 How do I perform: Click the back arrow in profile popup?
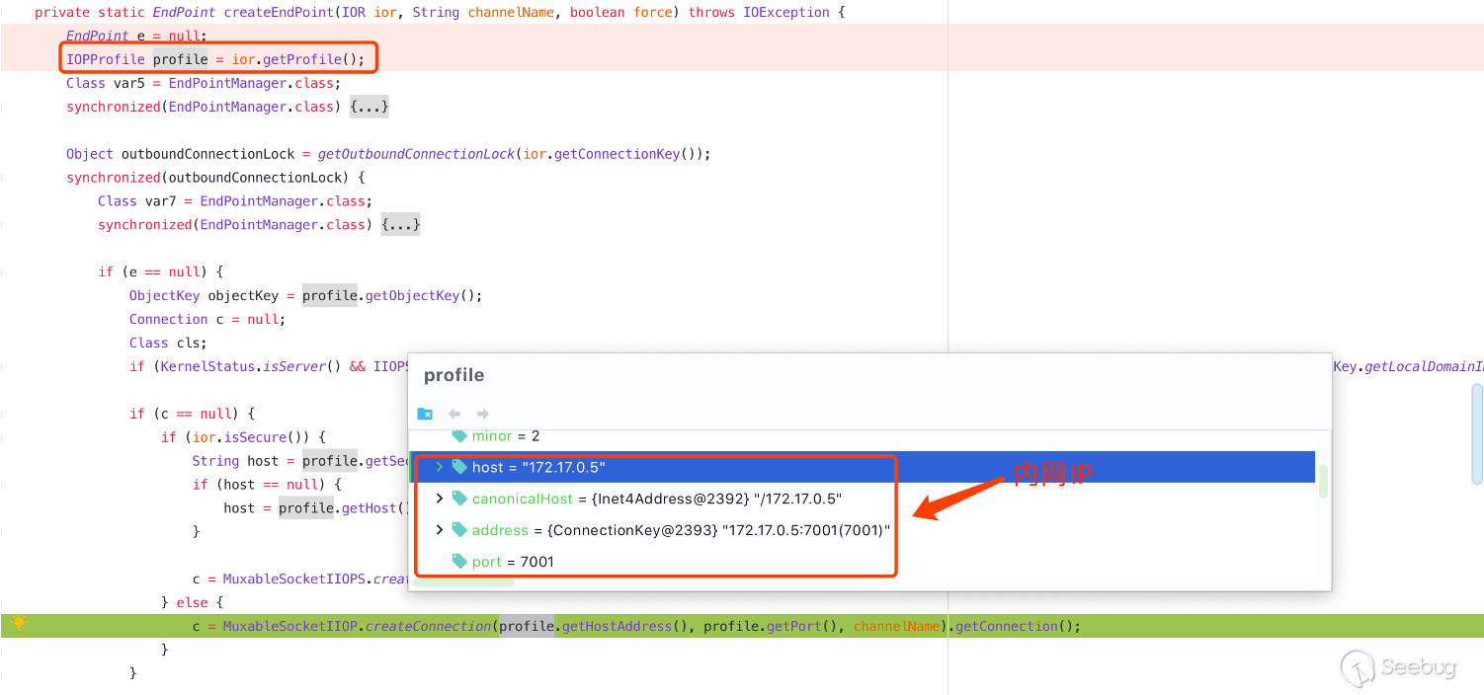tap(454, 414)
